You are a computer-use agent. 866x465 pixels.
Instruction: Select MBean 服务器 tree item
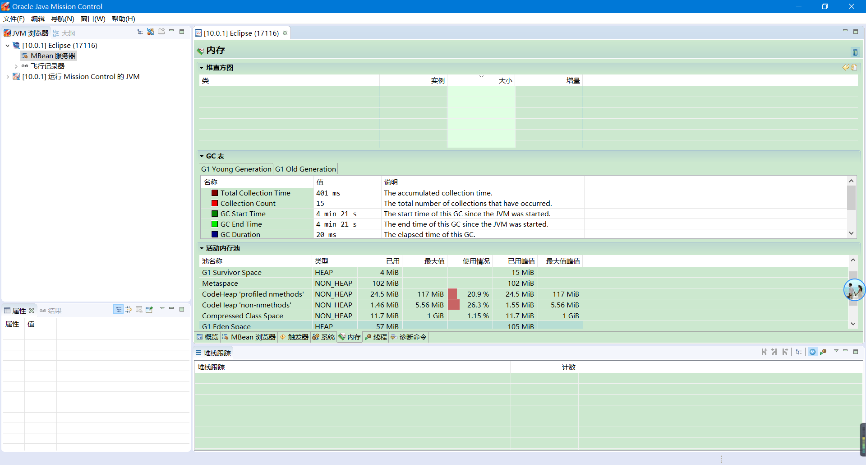click(48, 56)
